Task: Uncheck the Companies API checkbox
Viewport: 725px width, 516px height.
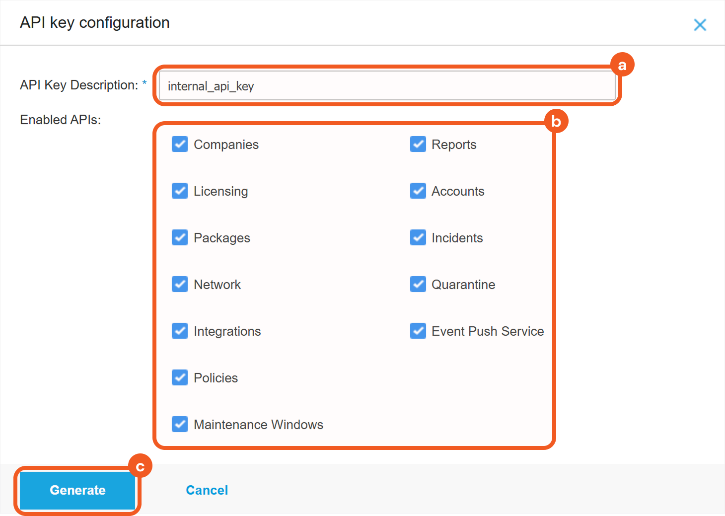Action: 180,145
